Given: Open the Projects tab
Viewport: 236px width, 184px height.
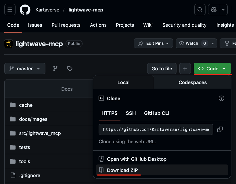Looking at the screenshot, I should (x=125, y=25).
